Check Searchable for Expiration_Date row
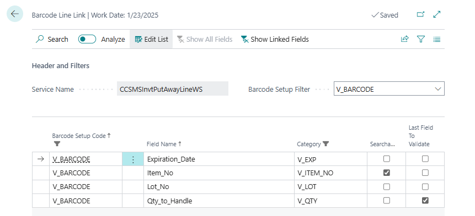Viewport: 475px width, 216px height. 387,159
